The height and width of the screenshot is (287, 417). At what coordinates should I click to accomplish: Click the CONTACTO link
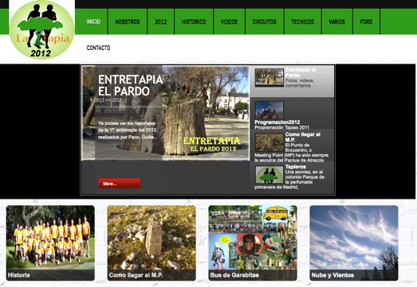(x=98, y=48)
